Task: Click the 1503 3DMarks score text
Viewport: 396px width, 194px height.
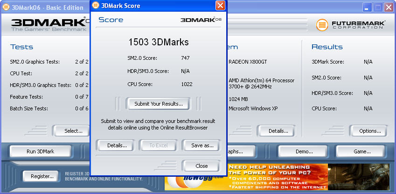Action: pos(159,42)
